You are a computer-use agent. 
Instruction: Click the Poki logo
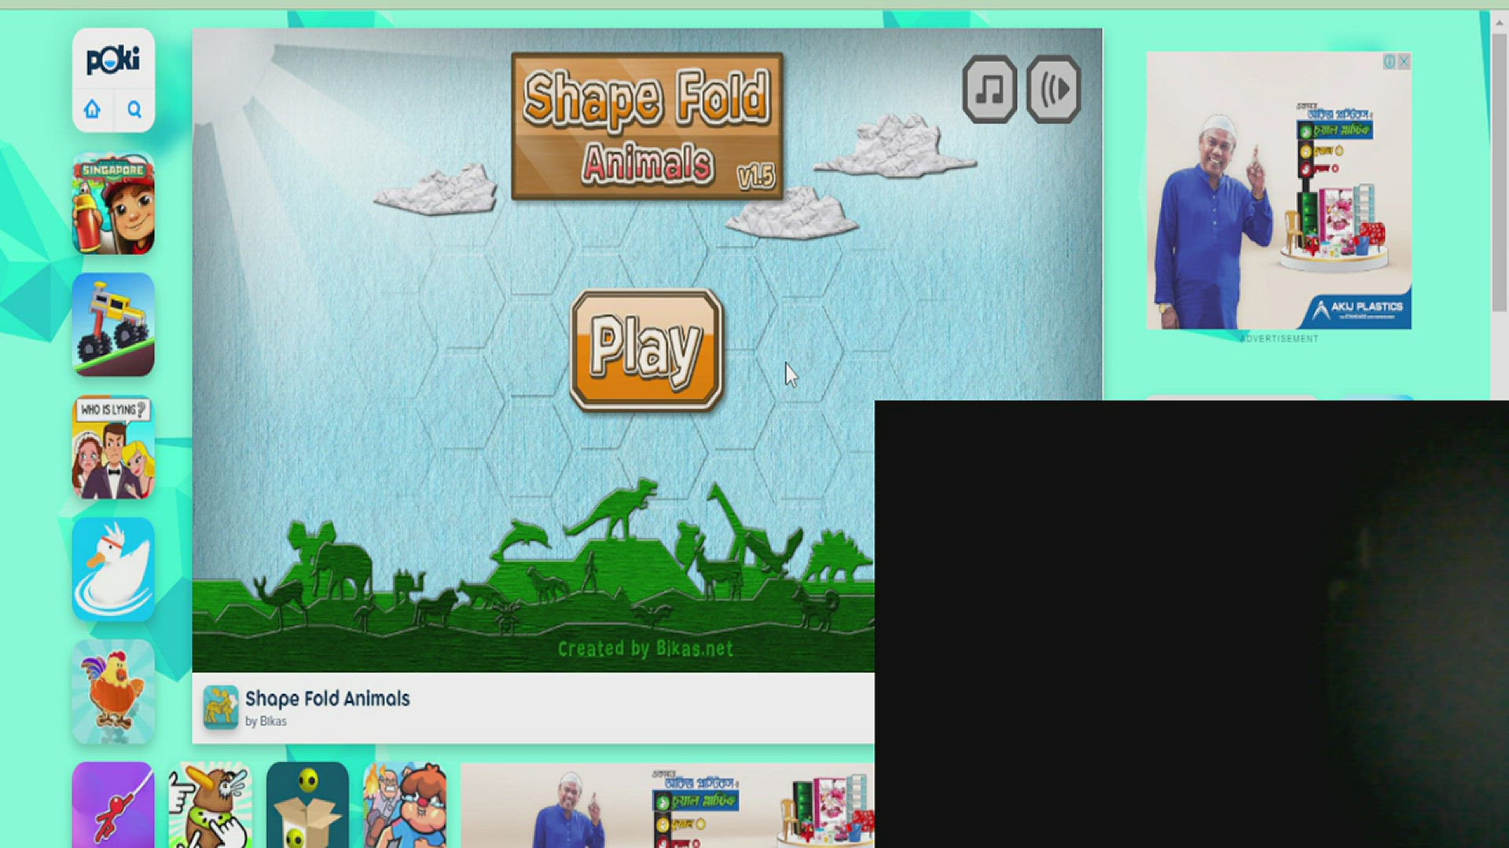click(113, 60)
